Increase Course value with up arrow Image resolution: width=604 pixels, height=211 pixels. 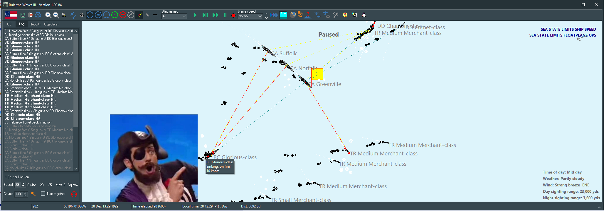coord(25,193)
